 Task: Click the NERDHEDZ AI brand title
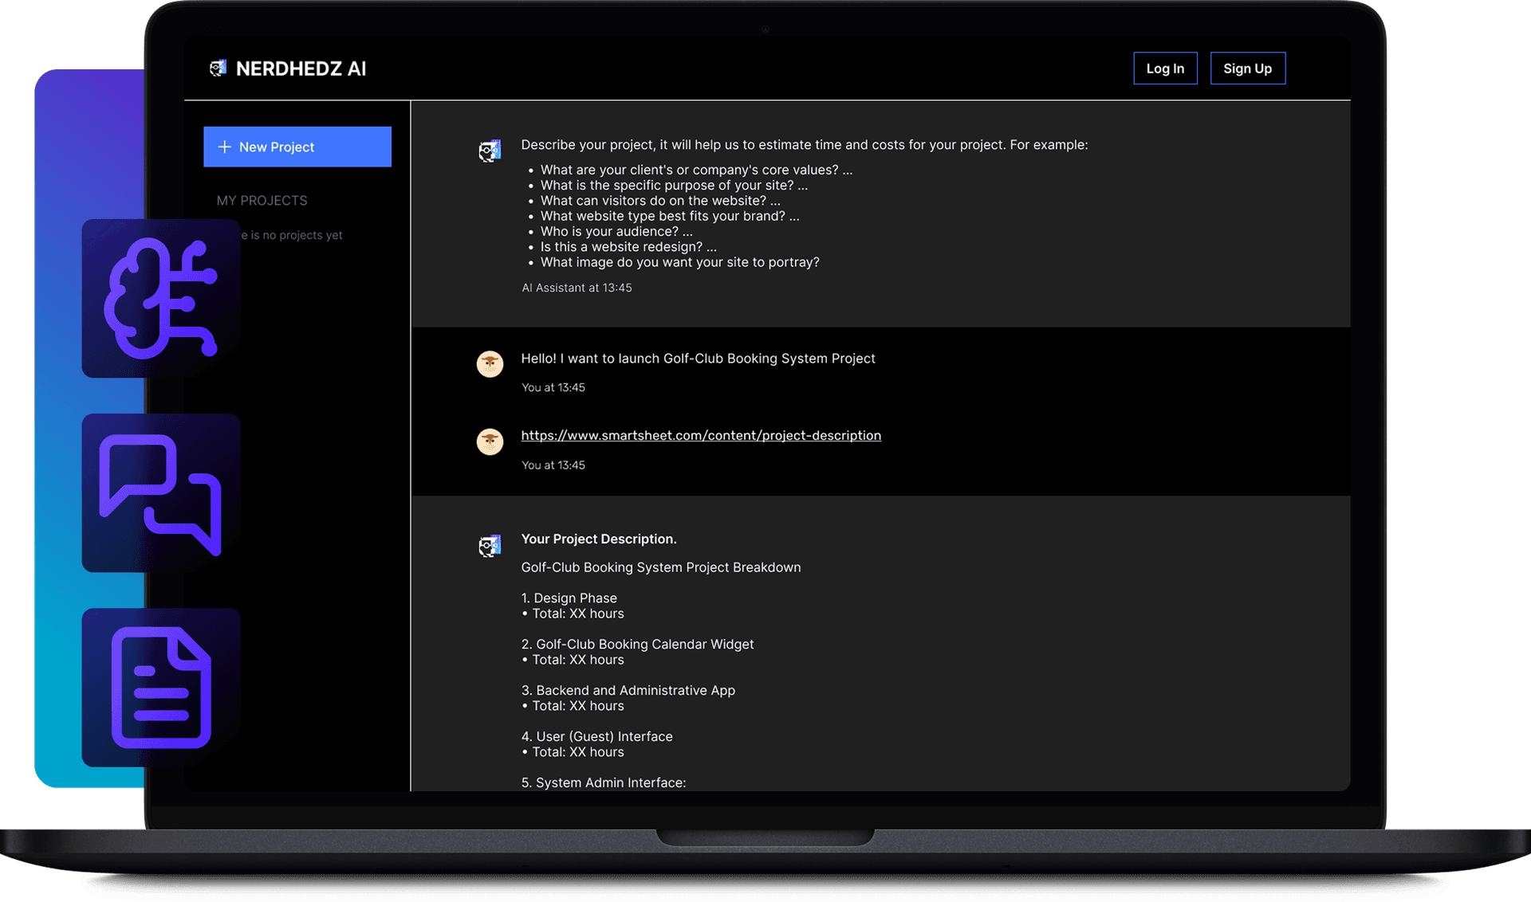click(x=301, y=69)
